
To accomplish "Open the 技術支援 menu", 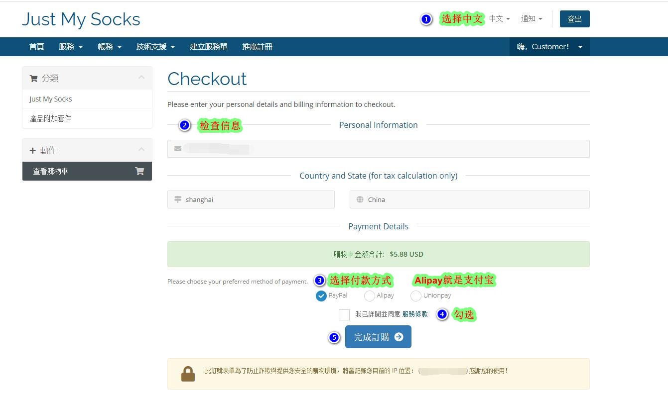I will coord(155,47).
